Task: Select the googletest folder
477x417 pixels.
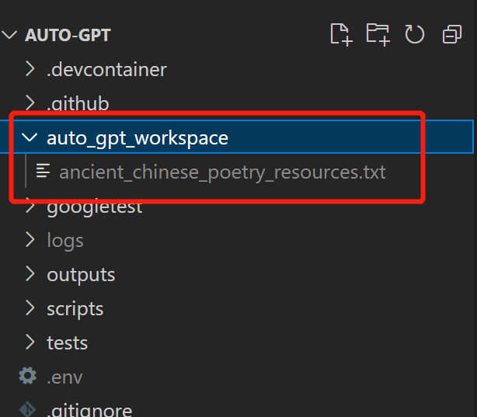Action: point(95,207)
